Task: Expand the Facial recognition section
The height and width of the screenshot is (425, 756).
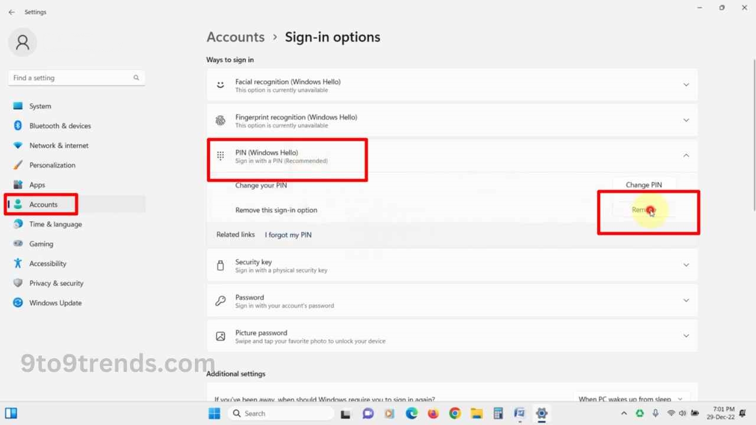Action: tap(686, 84)
